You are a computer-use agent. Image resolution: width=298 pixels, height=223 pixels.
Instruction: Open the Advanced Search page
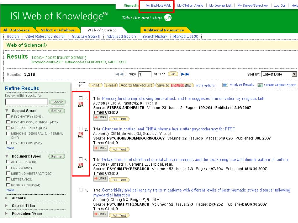(x=121, y=37)
